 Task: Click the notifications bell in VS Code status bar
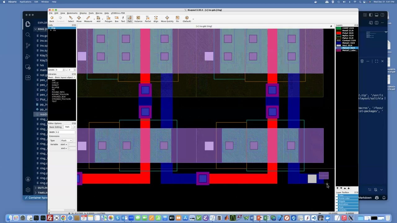point(384,198)
